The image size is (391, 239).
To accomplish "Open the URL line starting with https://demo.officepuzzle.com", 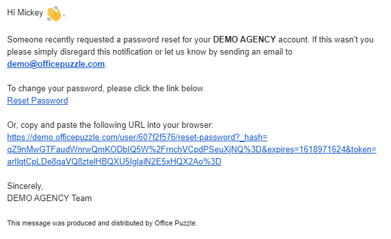I will (x=137, y=137).
